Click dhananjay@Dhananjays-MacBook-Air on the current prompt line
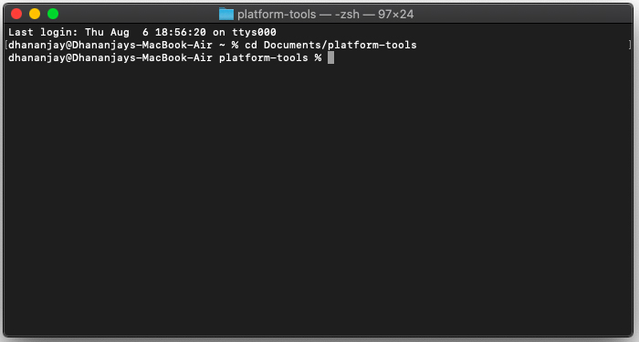 click(x=110, y=57)
